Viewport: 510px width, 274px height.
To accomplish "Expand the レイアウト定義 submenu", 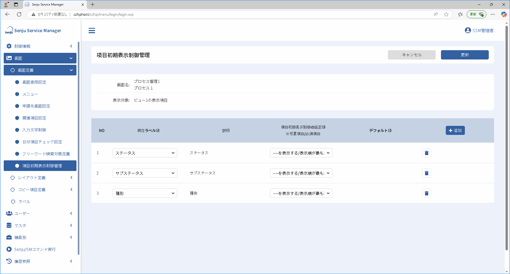I will [40, 178].
